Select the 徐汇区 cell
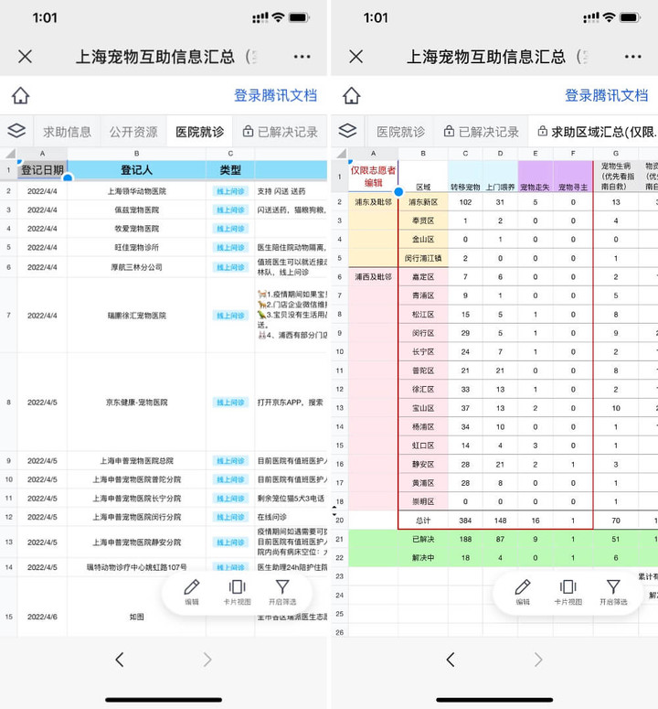Screen dimensions: 658x709 pos(423,390)
